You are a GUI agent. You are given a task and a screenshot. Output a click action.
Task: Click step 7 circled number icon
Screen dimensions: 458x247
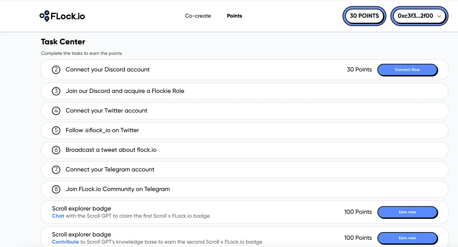(56, 170)
